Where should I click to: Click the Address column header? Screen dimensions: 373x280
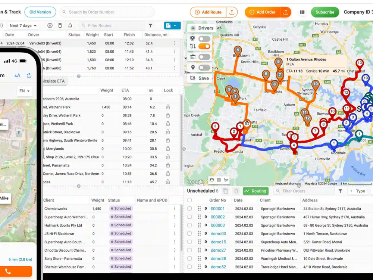tap(310, 200)
